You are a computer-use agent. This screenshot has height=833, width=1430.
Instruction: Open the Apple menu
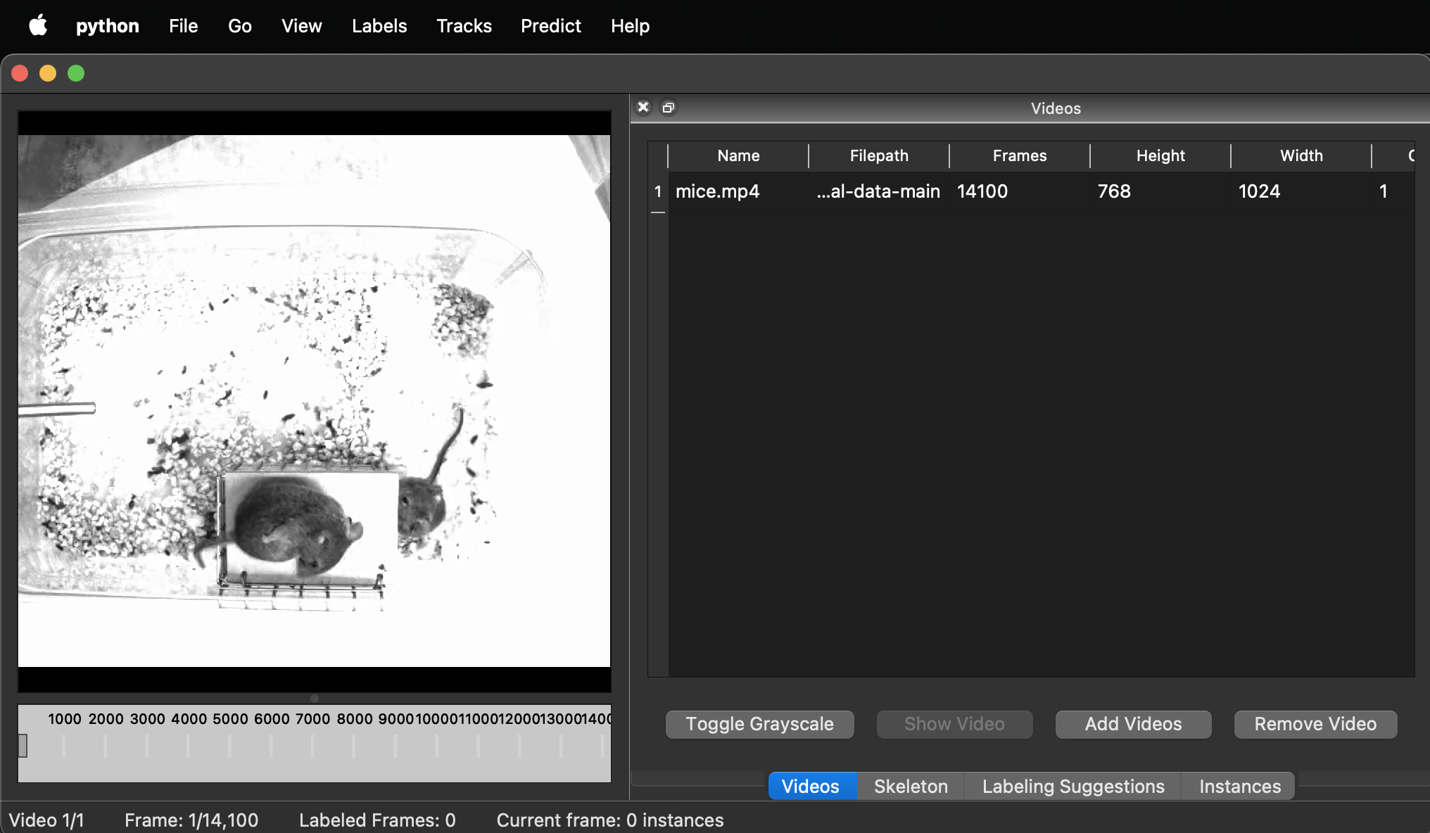click(x=38, y=26)
